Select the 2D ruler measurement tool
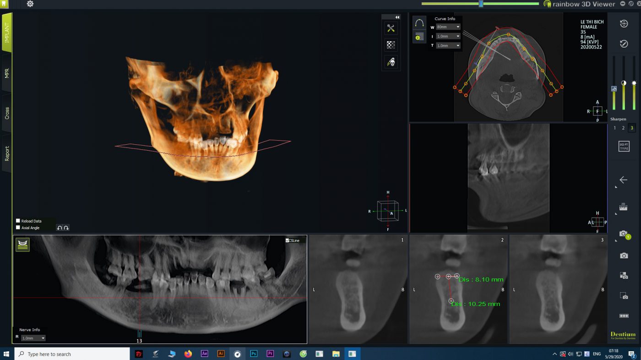Screen dimensions: 641x360 coord(623,206)
